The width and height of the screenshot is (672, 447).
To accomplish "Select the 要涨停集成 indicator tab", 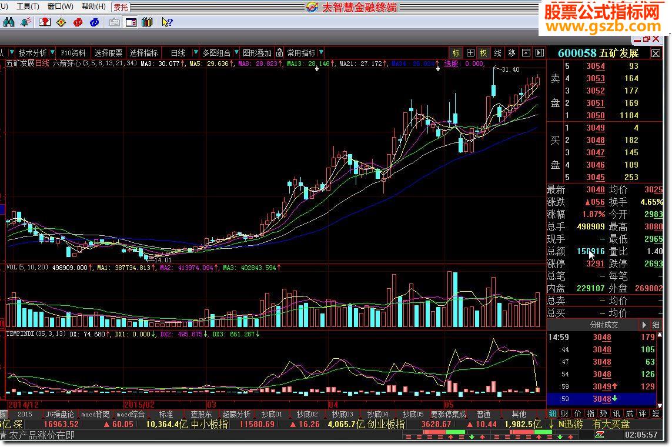I will (x=448, y=414).
